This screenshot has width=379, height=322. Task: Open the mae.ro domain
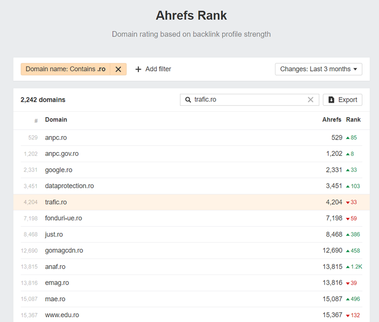55,299
